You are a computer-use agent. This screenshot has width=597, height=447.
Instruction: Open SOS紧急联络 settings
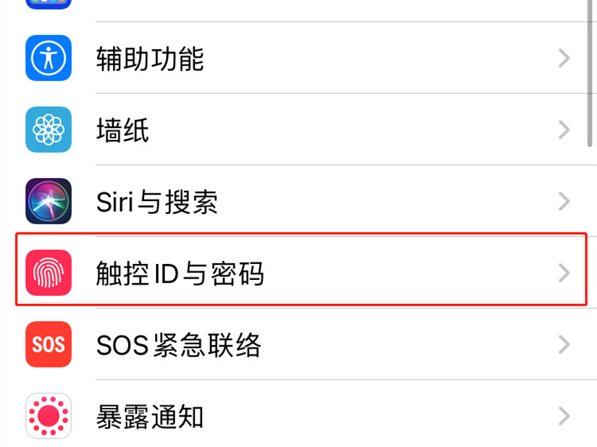[x=298, y=344]
